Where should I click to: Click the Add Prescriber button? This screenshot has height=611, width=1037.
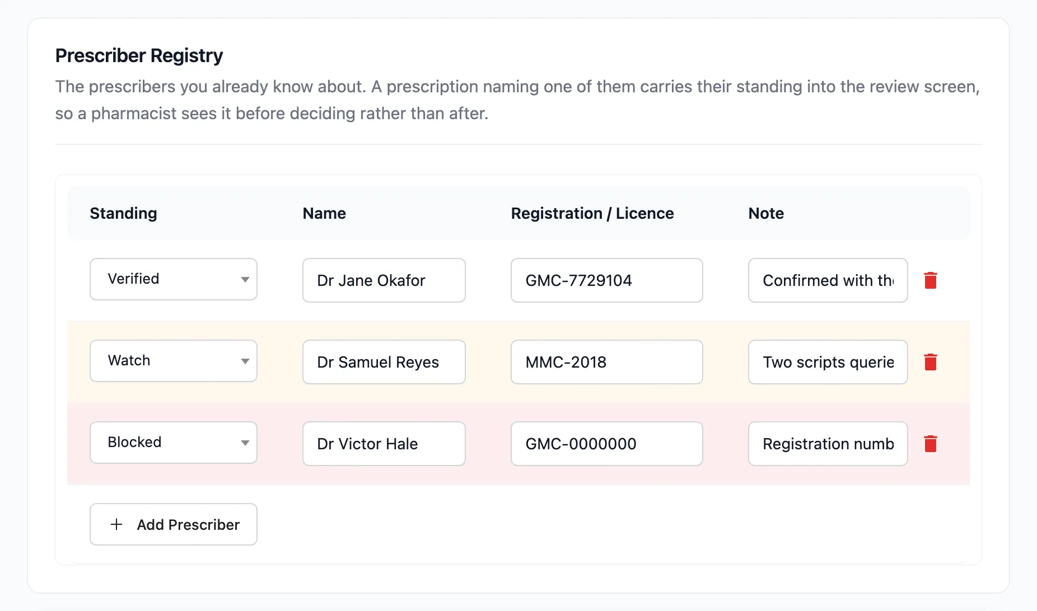tap(174, 524)
